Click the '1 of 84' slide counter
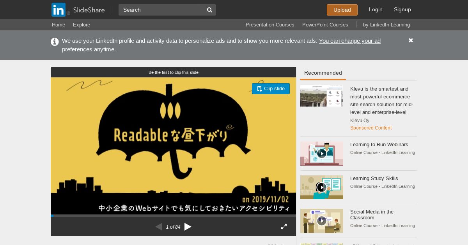468x245 pixels. click(173, 227)
